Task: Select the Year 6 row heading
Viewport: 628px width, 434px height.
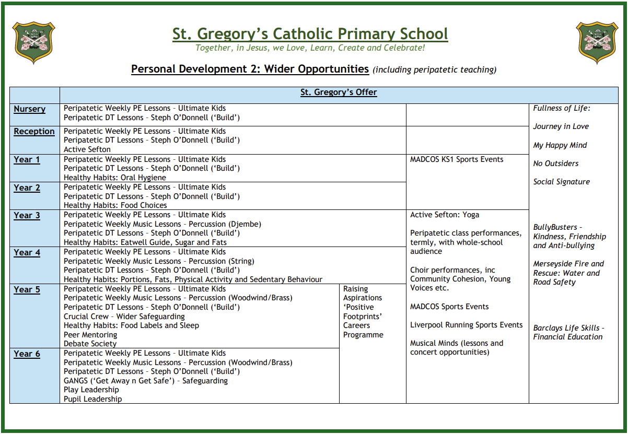Action: [x=27, y=354]
